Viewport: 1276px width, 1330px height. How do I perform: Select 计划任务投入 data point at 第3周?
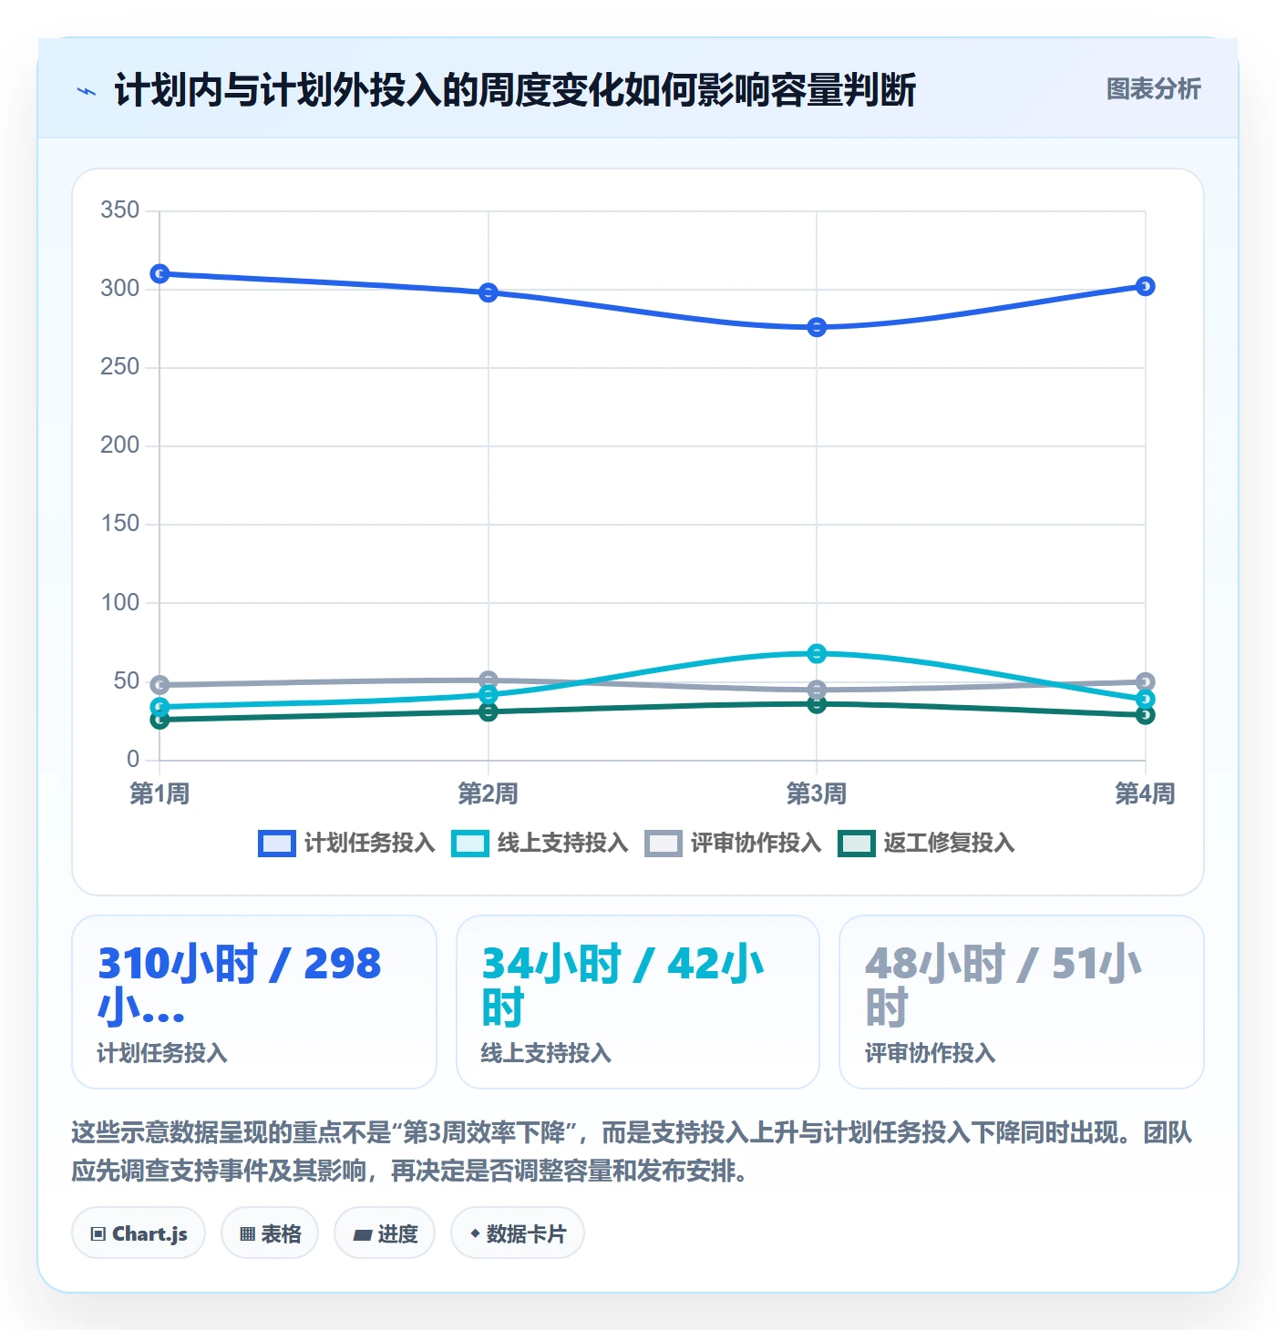click(817, 327)
